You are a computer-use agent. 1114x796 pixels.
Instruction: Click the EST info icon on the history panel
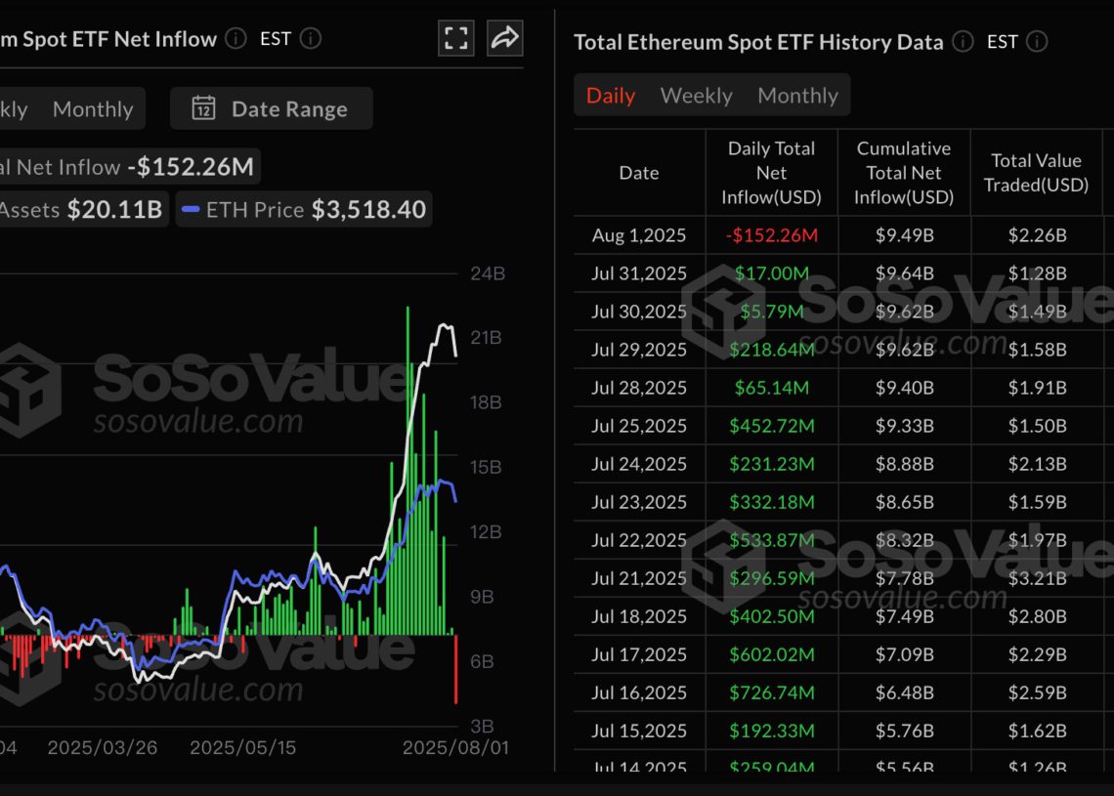click(x=1039, y=42)
